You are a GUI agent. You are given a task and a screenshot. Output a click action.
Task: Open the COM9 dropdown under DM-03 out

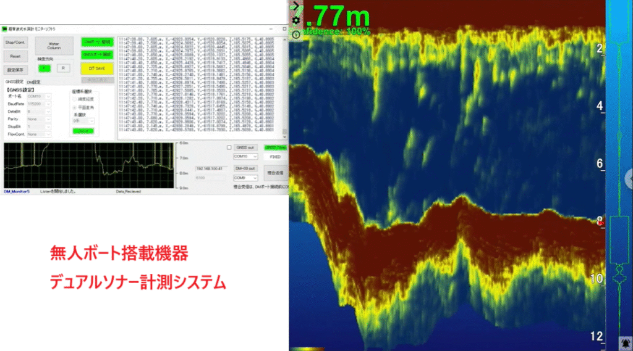245,178
